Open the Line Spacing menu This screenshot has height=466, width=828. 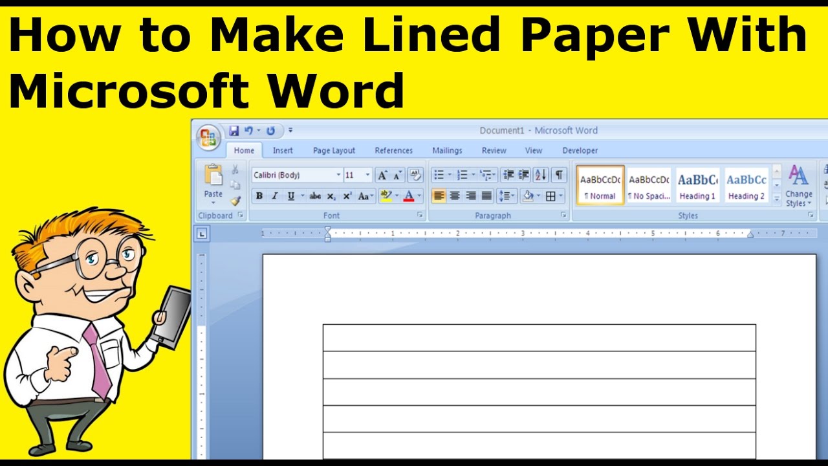[x=508, y=196]
